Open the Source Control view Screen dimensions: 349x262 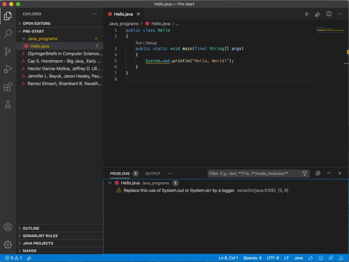(7, 51)
